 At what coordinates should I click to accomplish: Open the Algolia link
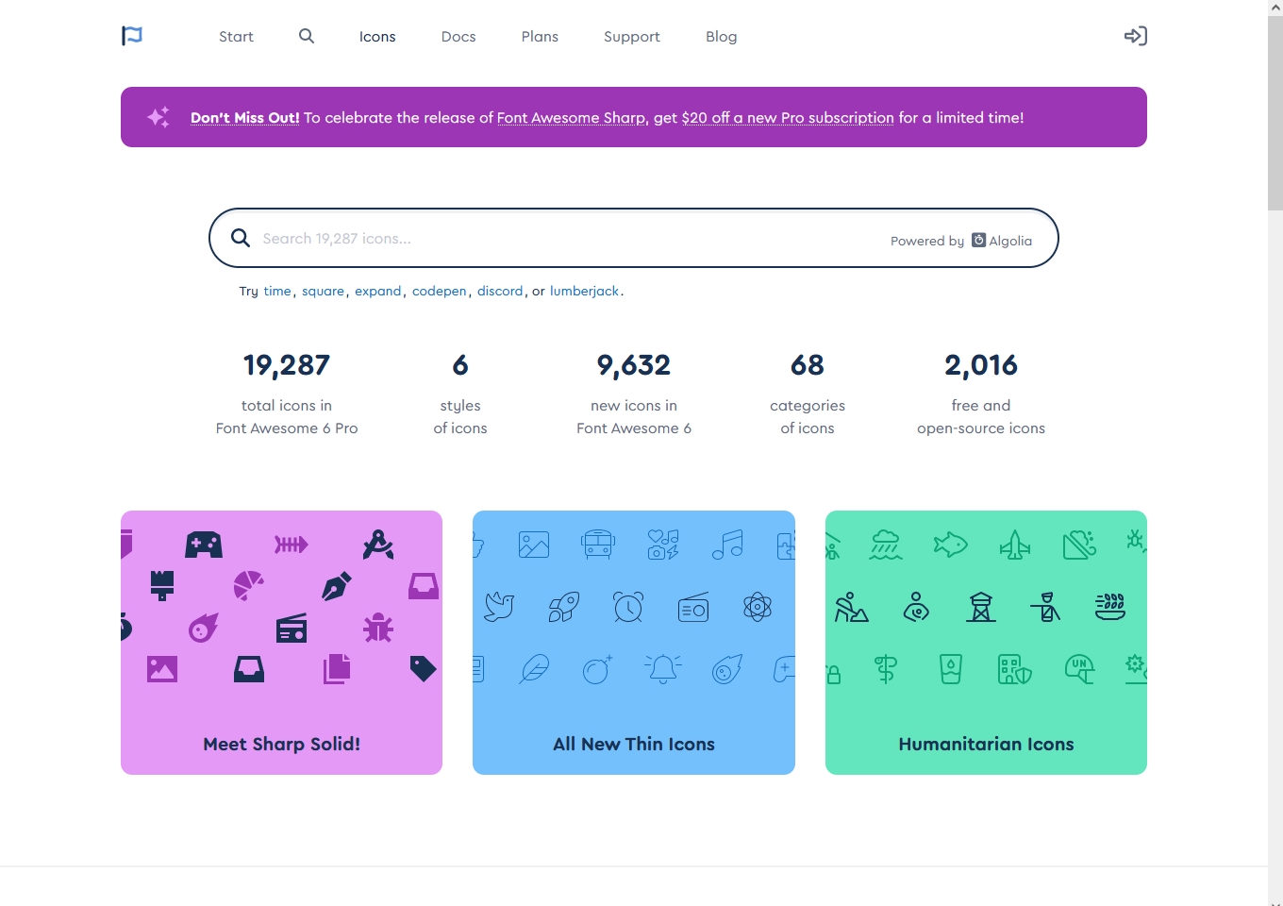(x=1002, y=241)
